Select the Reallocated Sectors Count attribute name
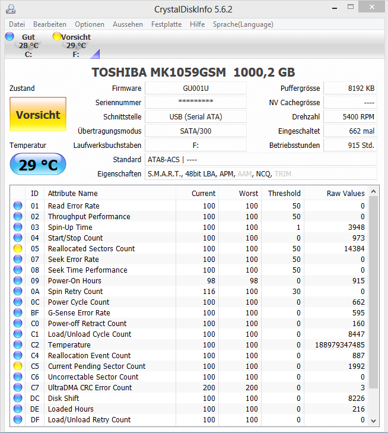388x433 pixels. (x=91, y=248)
